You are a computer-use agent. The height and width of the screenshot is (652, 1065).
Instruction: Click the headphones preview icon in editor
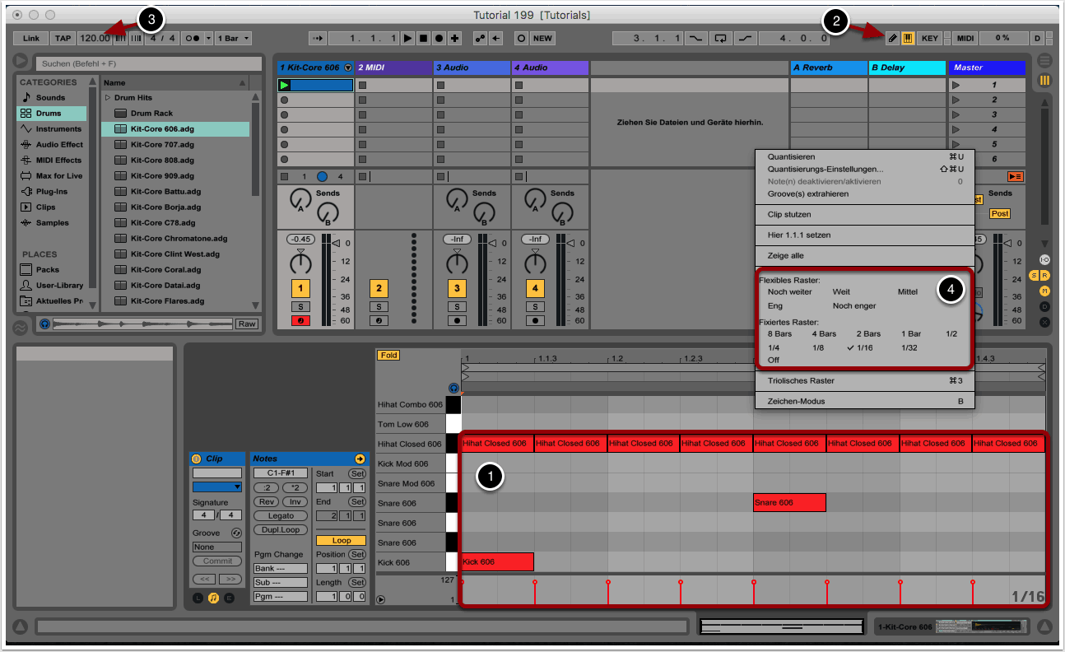click(x=453, y=388)
